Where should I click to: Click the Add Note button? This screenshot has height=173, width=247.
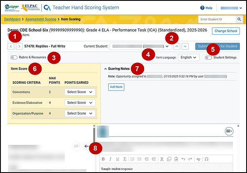pyautogui.click(x=116, y=87)
